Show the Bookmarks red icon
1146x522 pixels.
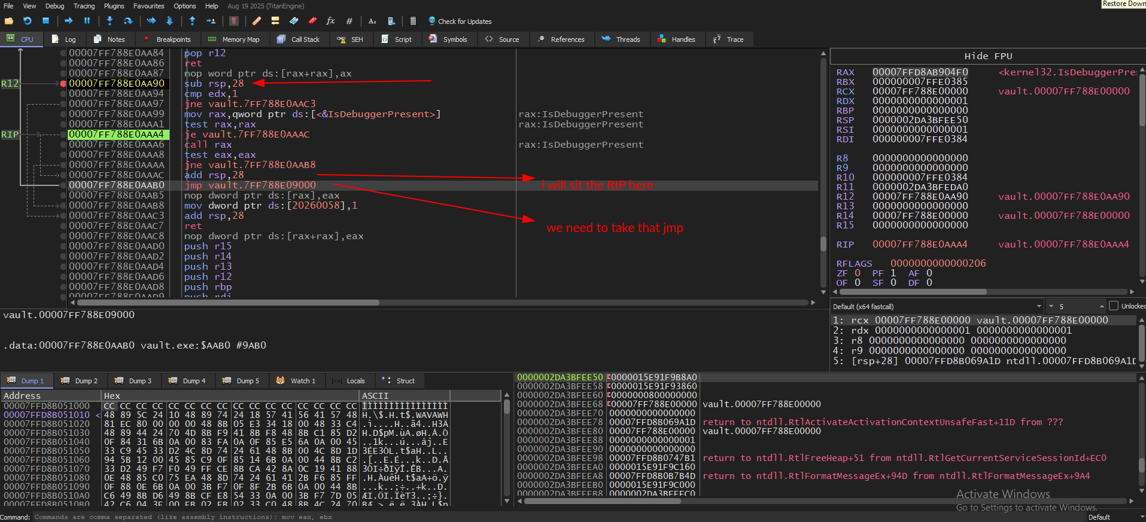click(312, 21)
